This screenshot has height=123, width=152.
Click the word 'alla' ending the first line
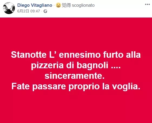coord(133,55)
